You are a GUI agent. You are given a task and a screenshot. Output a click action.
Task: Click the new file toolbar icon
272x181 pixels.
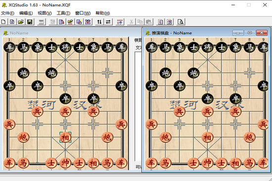pos(3,22)
